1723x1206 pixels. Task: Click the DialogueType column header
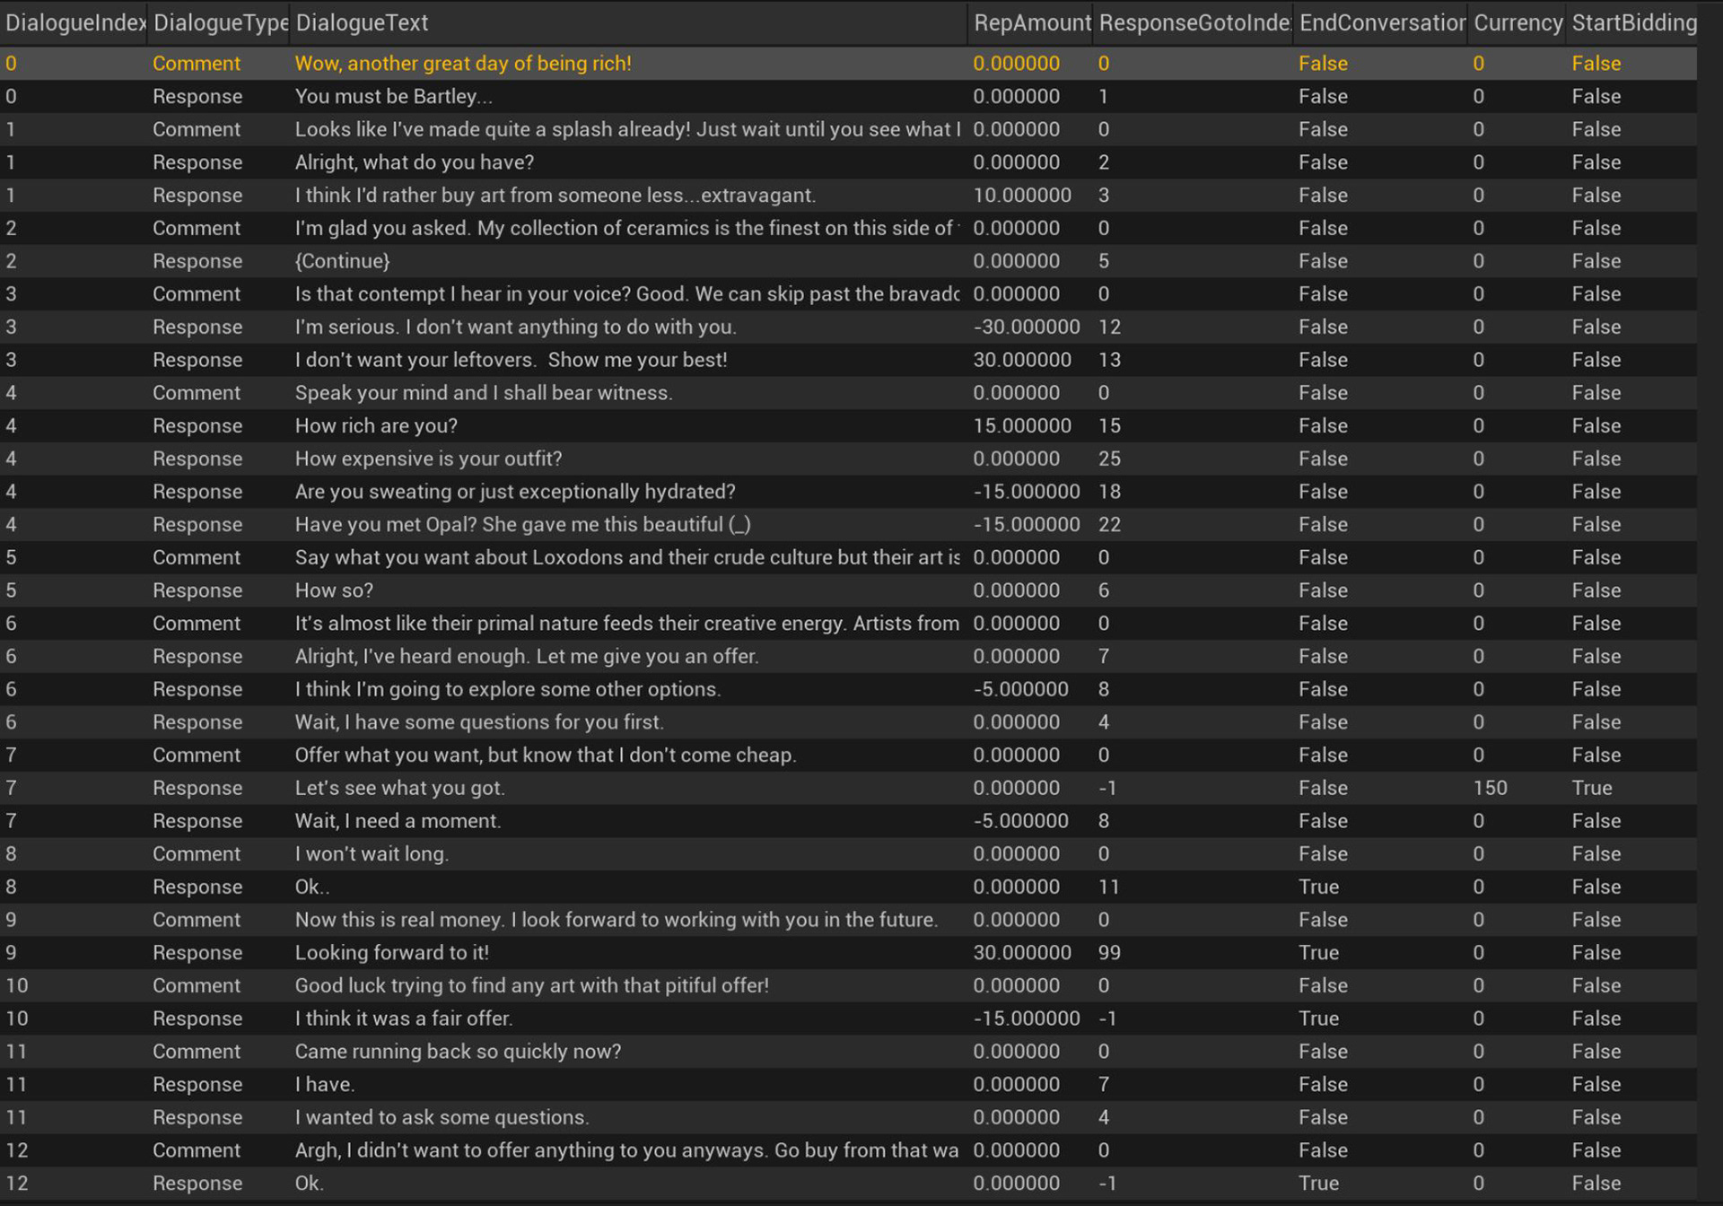coord(220,22)
